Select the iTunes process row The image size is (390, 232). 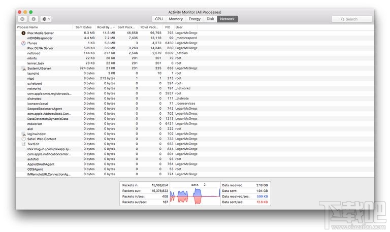click(195, 43)
